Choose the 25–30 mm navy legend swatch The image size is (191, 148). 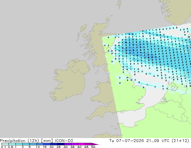pos(61,144)
